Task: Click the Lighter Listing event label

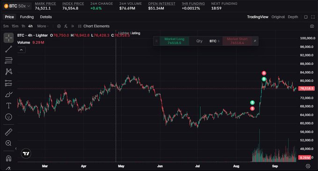Action: pos(129,33)
